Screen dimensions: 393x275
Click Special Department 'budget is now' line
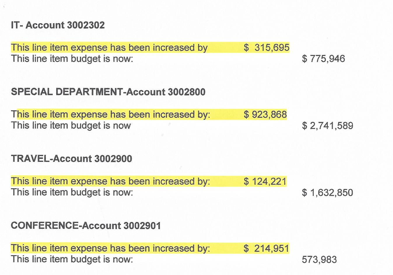[71, 126]
